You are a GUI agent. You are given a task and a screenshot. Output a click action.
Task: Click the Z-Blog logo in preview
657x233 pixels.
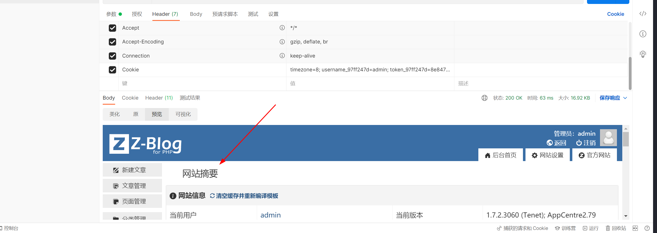(x=145, y=144)
